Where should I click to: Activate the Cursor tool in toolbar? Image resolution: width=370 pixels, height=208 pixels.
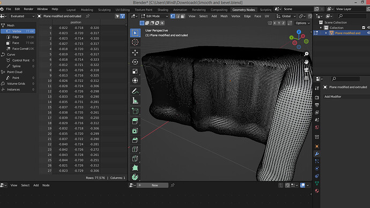(135, 42)
